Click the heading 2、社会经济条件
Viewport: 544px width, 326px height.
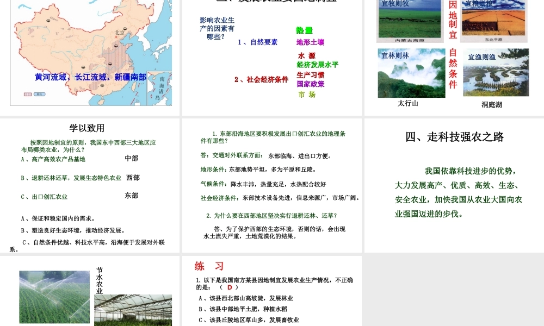coord(261,79)
